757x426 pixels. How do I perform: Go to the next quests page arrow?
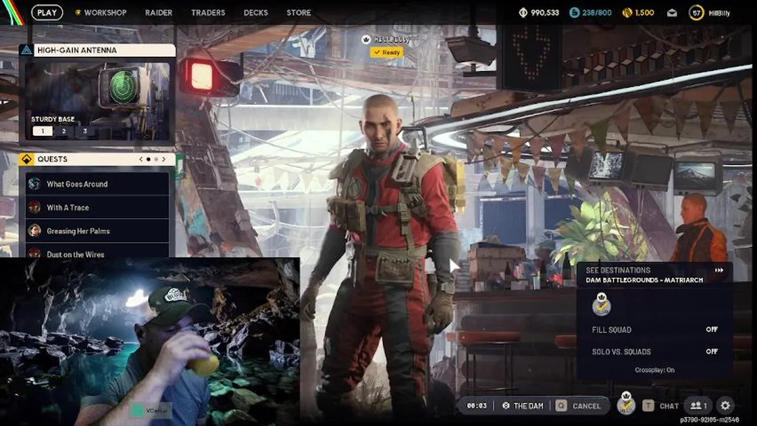point(164,159)
